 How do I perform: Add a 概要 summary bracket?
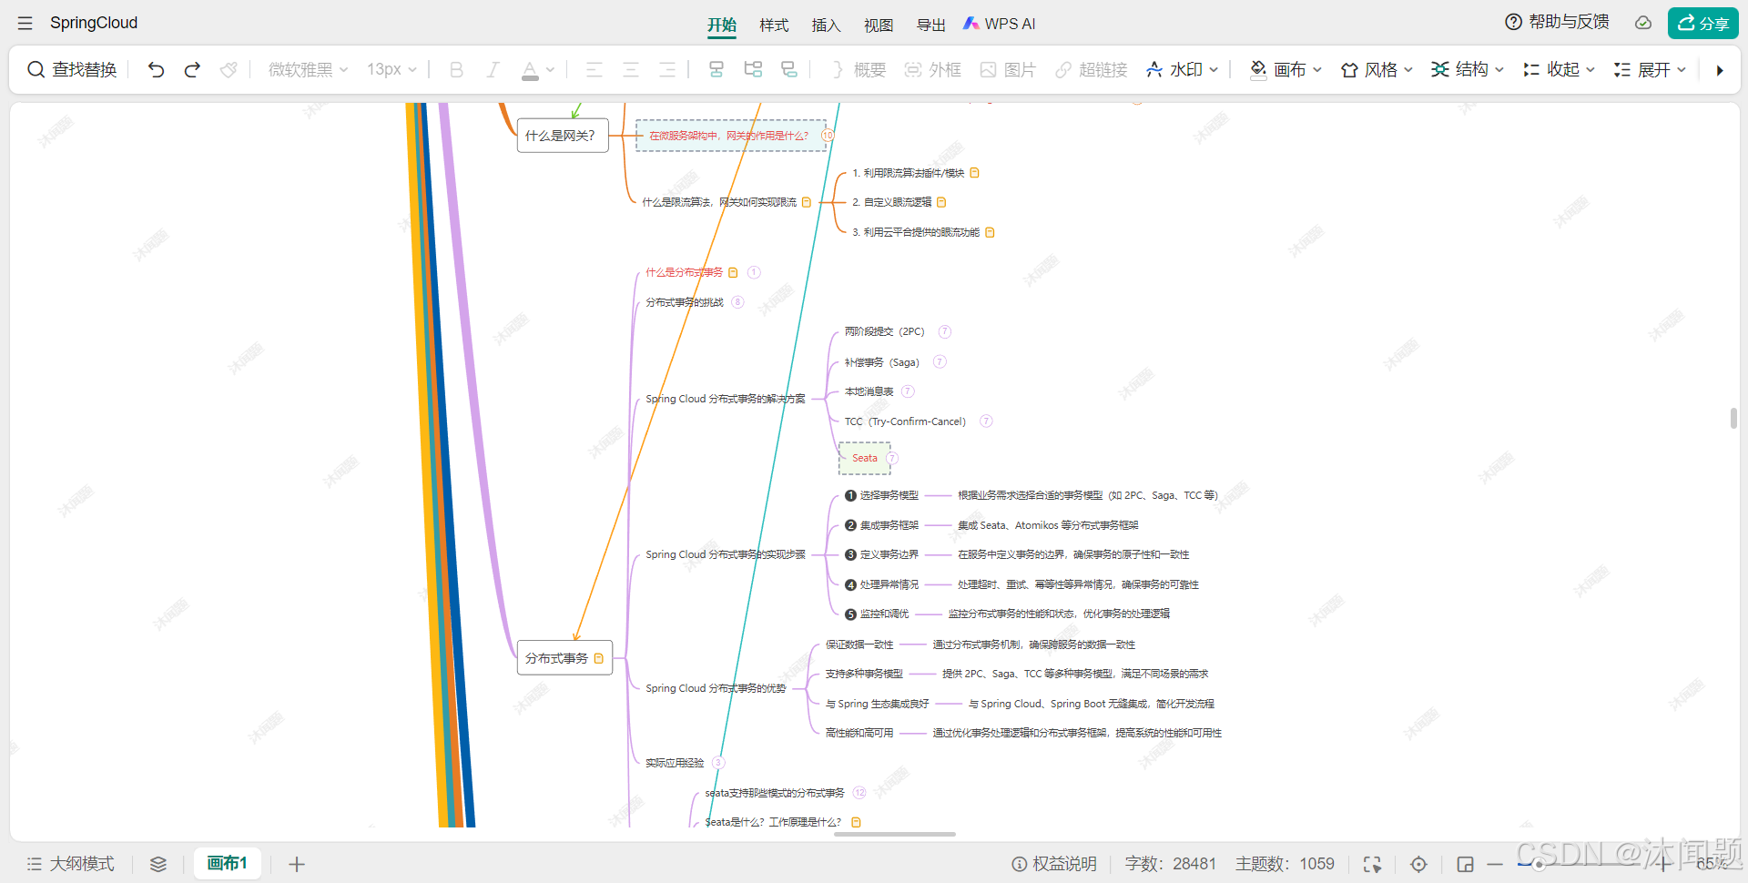pyautogui.click(x=859, y=70)
